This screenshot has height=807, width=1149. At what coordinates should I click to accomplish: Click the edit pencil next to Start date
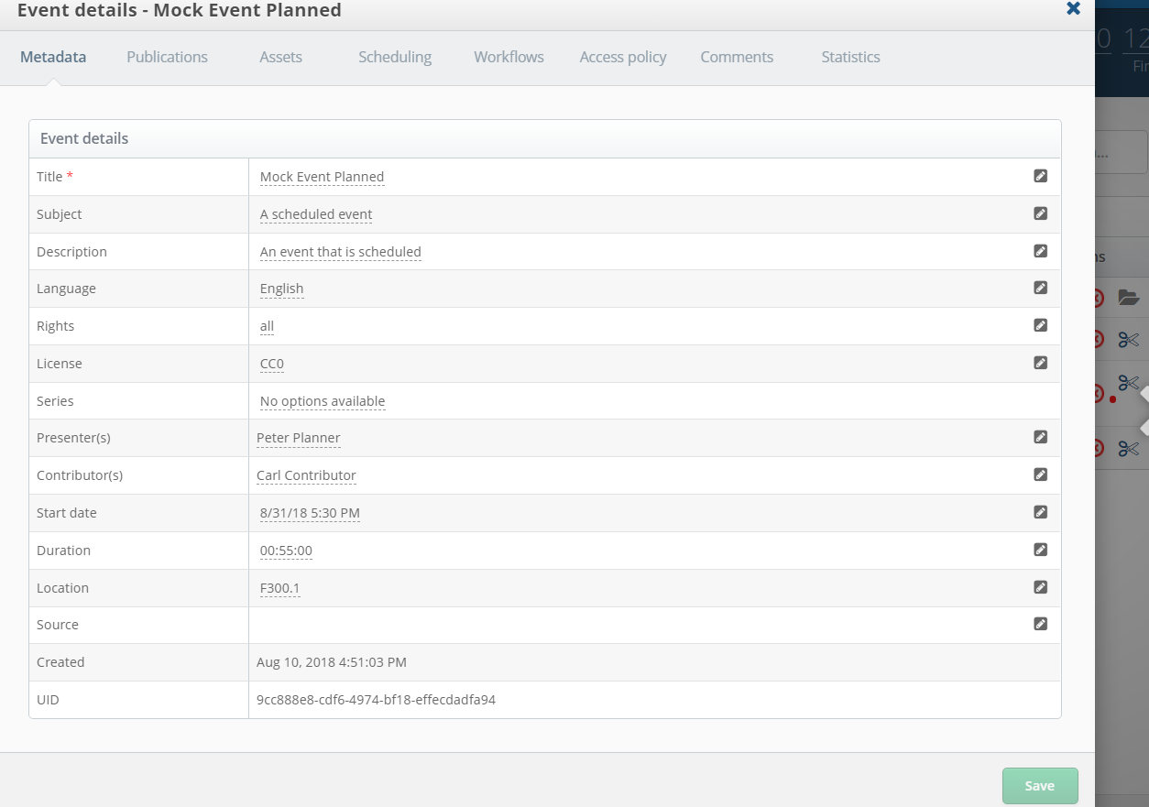(x=1041, y=512)
